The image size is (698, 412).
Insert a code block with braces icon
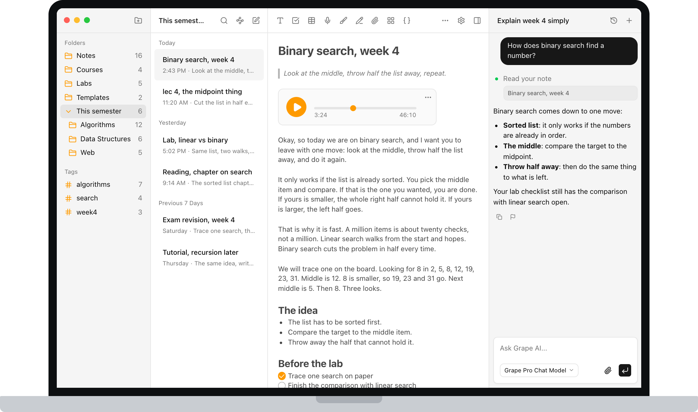coord(407,20)
